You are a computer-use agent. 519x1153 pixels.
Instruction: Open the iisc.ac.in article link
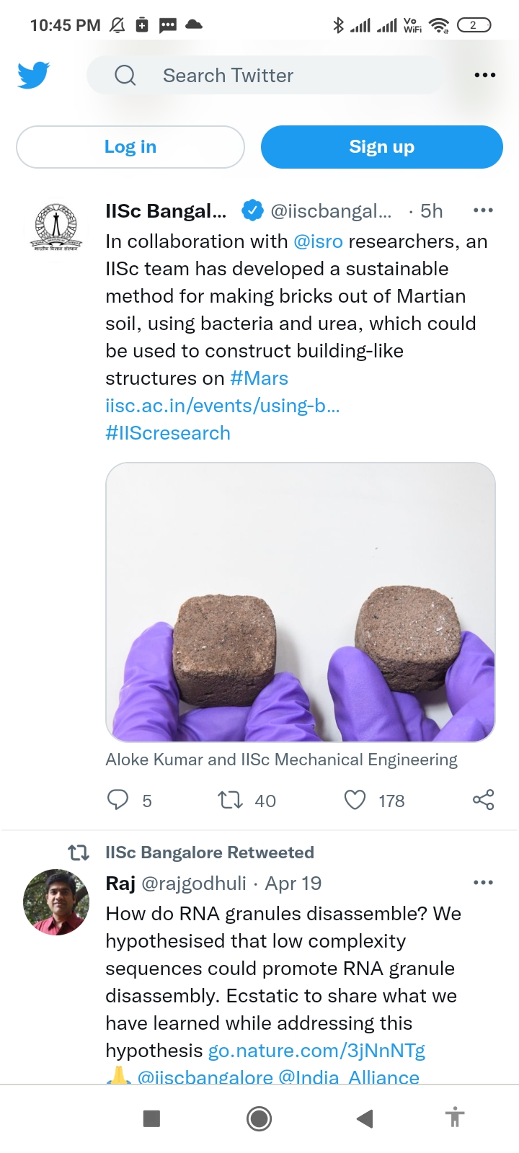point(223,405)
